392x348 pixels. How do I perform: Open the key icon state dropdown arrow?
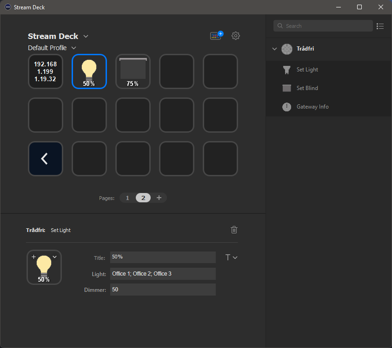click(55, 257)
